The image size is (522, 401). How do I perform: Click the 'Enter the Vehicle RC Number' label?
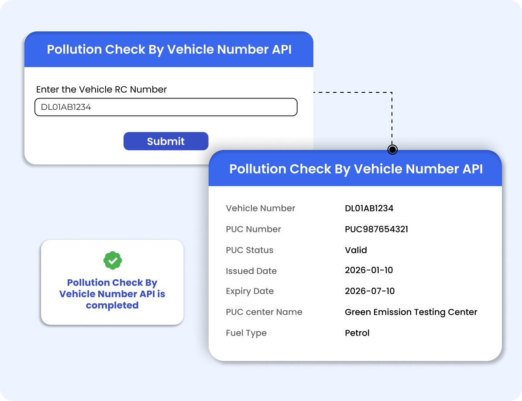(101, 89)
